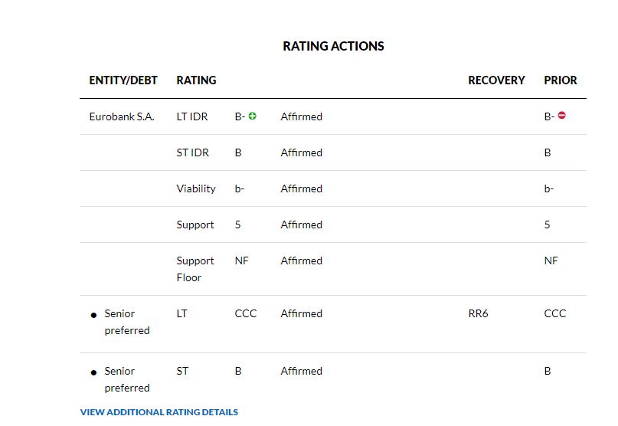Click the RR6 recovery rating
Viewport: 618px width, 426px height.
tap(478, 313)
